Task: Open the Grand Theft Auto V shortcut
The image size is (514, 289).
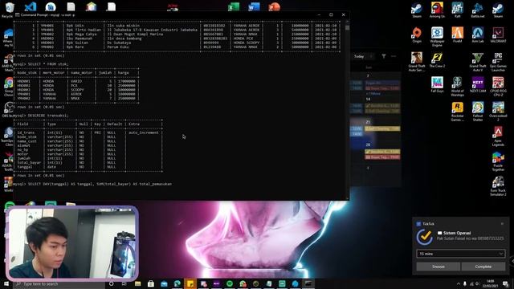Action: coord(478,62)
